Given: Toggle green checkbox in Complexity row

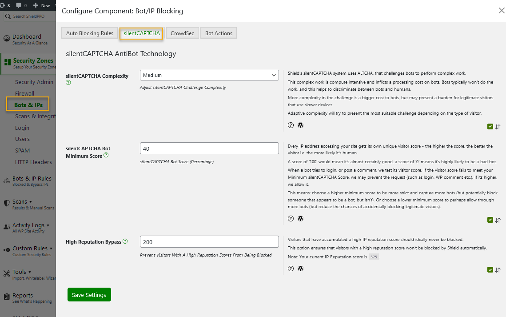Looking at the screenshot, I should [490, 127].
